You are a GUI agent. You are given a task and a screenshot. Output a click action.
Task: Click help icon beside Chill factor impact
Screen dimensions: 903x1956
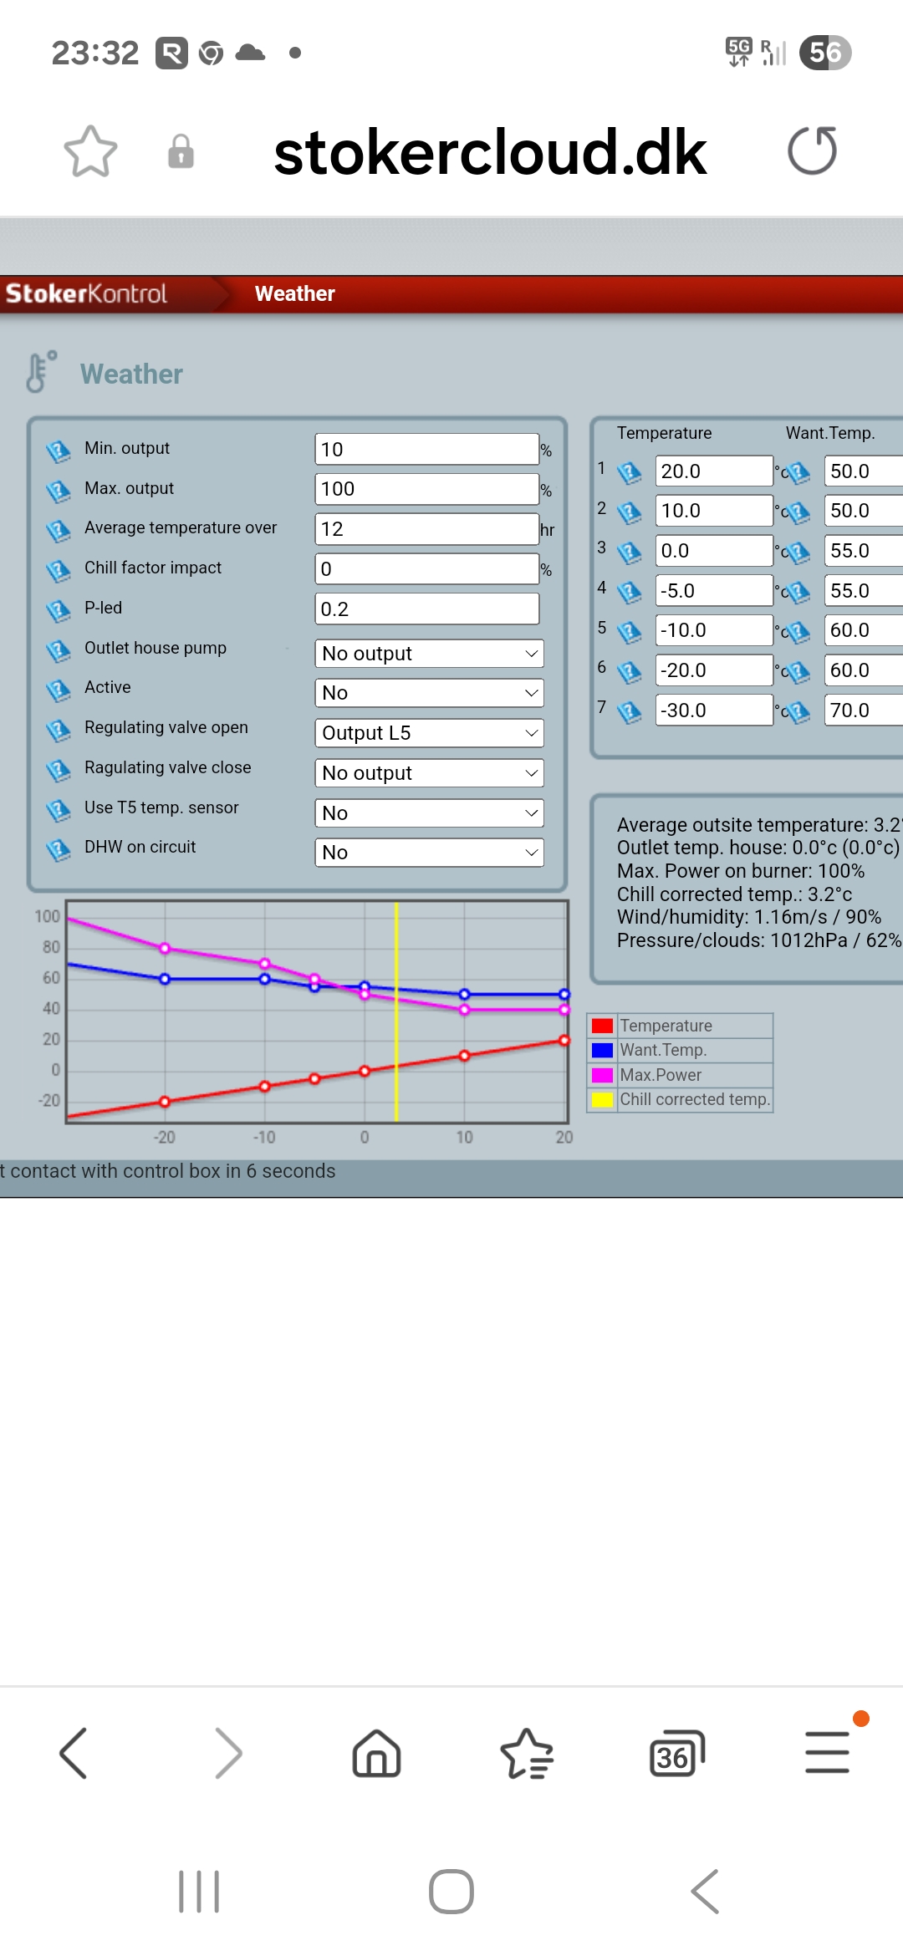pos(58,571)
